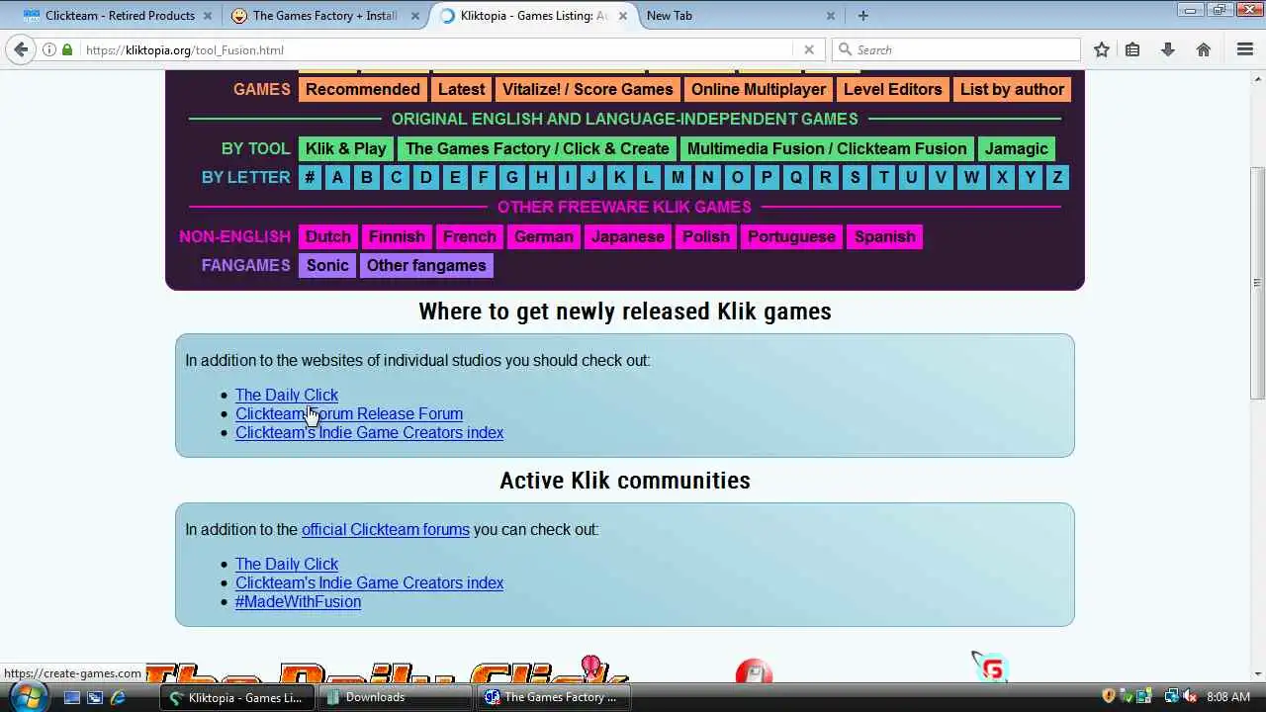The image size is (1266, 712).
Task: Open Latest games category
Action: point(462,89)
